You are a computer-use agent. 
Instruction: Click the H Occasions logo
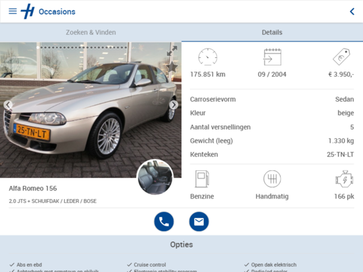point(28,11)
